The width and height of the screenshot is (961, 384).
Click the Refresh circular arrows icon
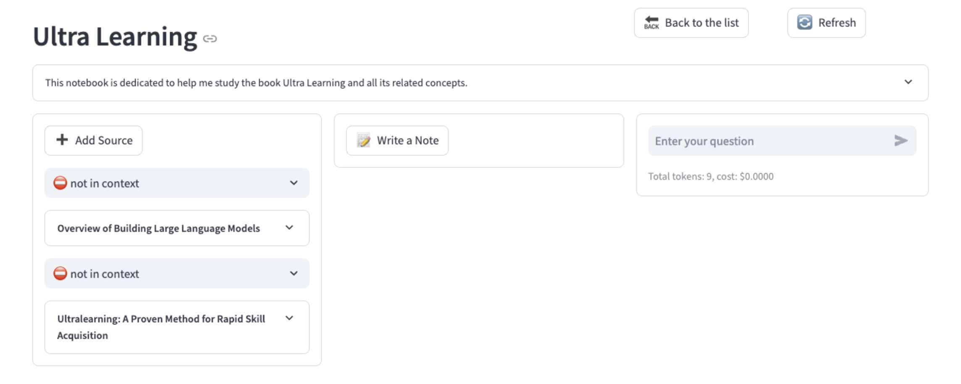804,23
